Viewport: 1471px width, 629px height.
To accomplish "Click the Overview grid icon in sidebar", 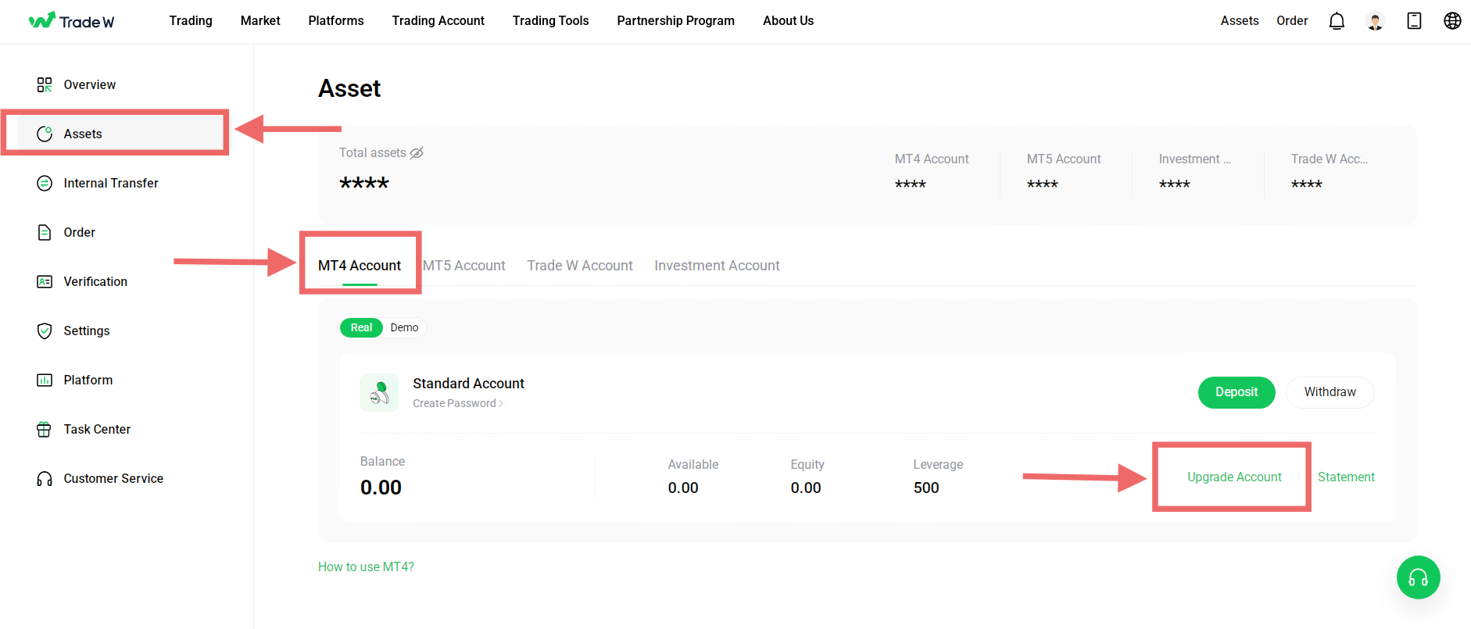I will [x=45, y=84].
